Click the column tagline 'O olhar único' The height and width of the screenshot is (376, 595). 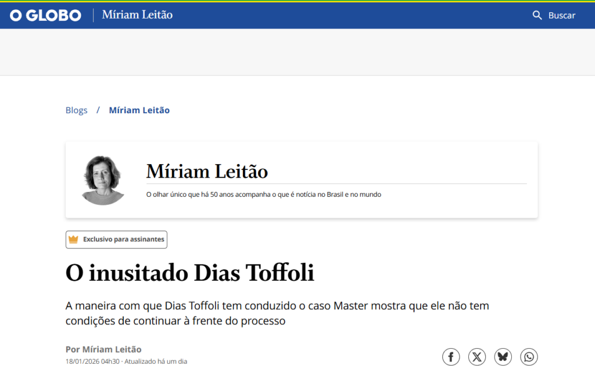pos(263,194)
